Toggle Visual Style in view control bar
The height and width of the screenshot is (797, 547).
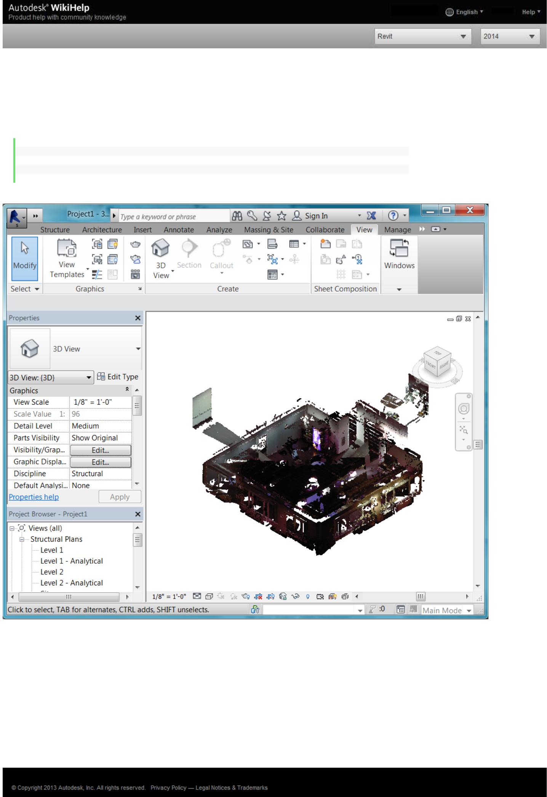[209, 596]
